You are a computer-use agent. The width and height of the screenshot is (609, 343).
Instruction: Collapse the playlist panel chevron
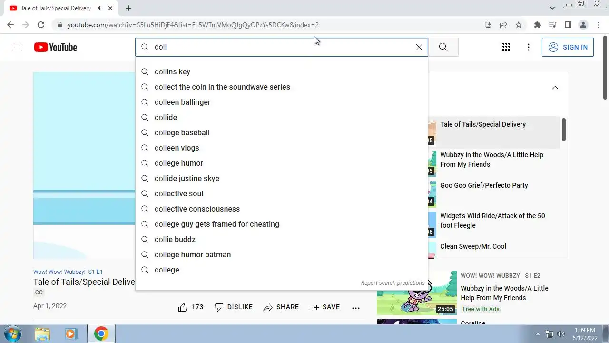pos(555,88)
